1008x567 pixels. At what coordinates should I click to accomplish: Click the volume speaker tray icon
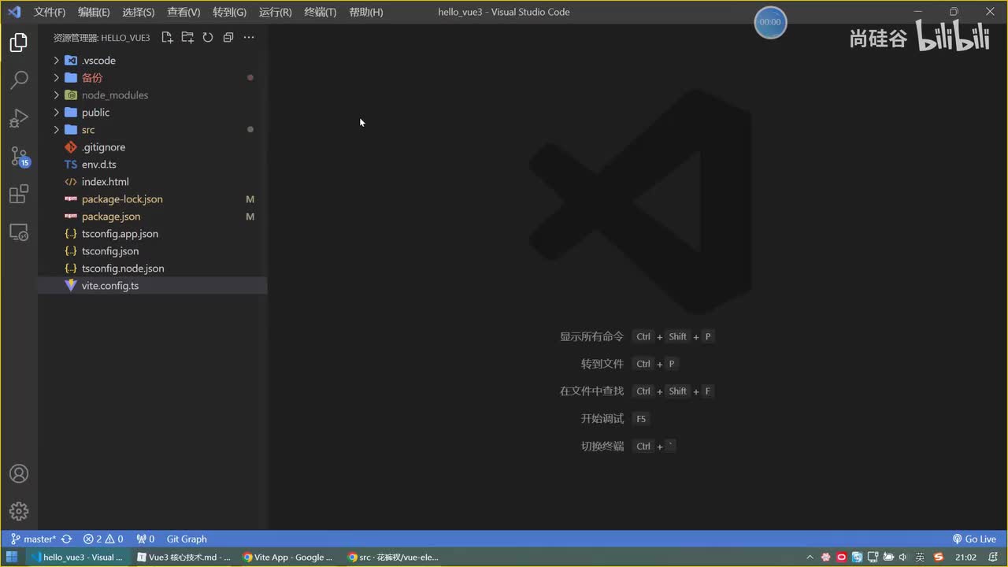point(902,558)
